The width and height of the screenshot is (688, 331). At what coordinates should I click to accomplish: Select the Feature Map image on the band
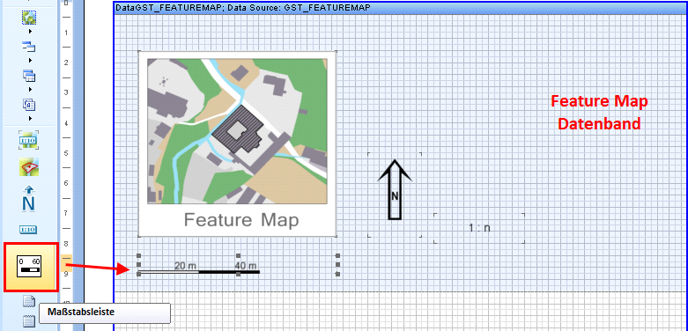[x=237, y=143]
